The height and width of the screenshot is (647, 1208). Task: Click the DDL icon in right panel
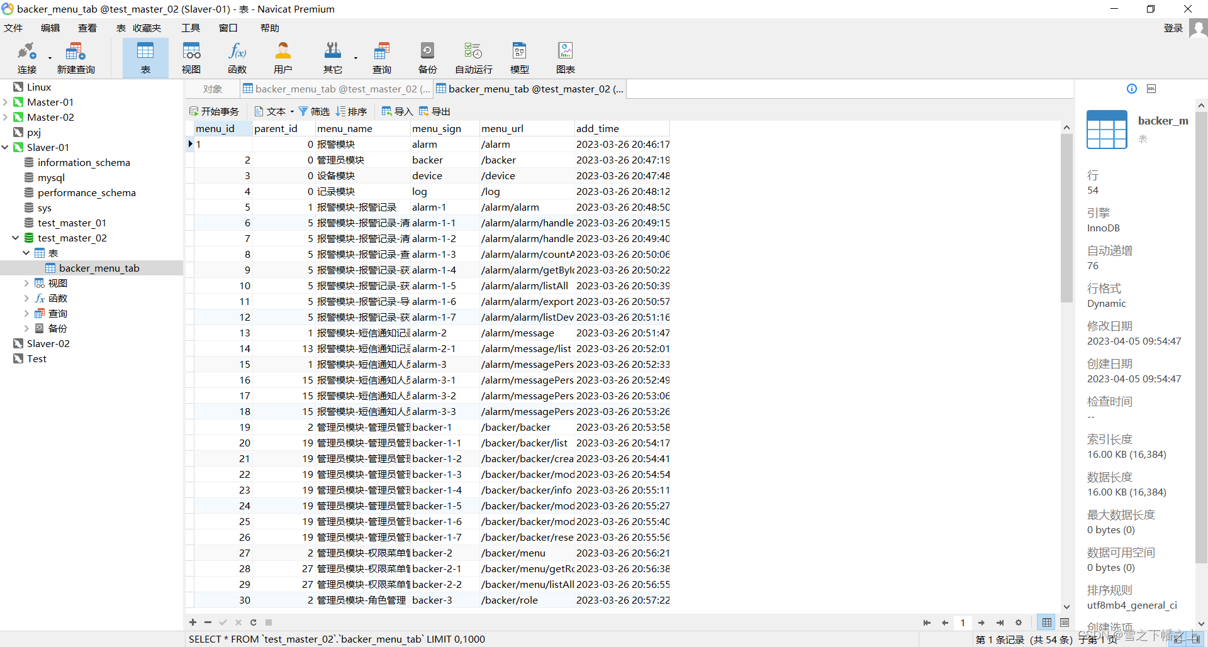point(1151,89)
